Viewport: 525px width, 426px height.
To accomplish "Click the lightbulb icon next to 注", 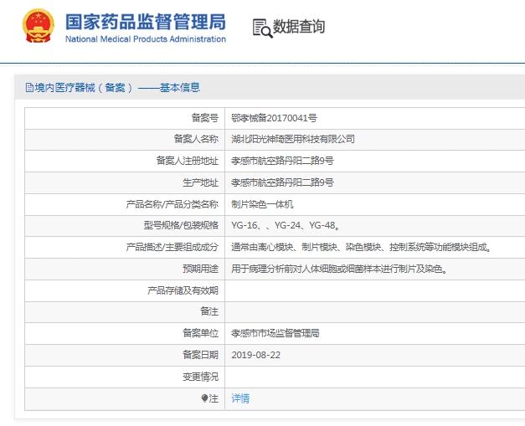I will pyautogui.click(x=204, y=398).
